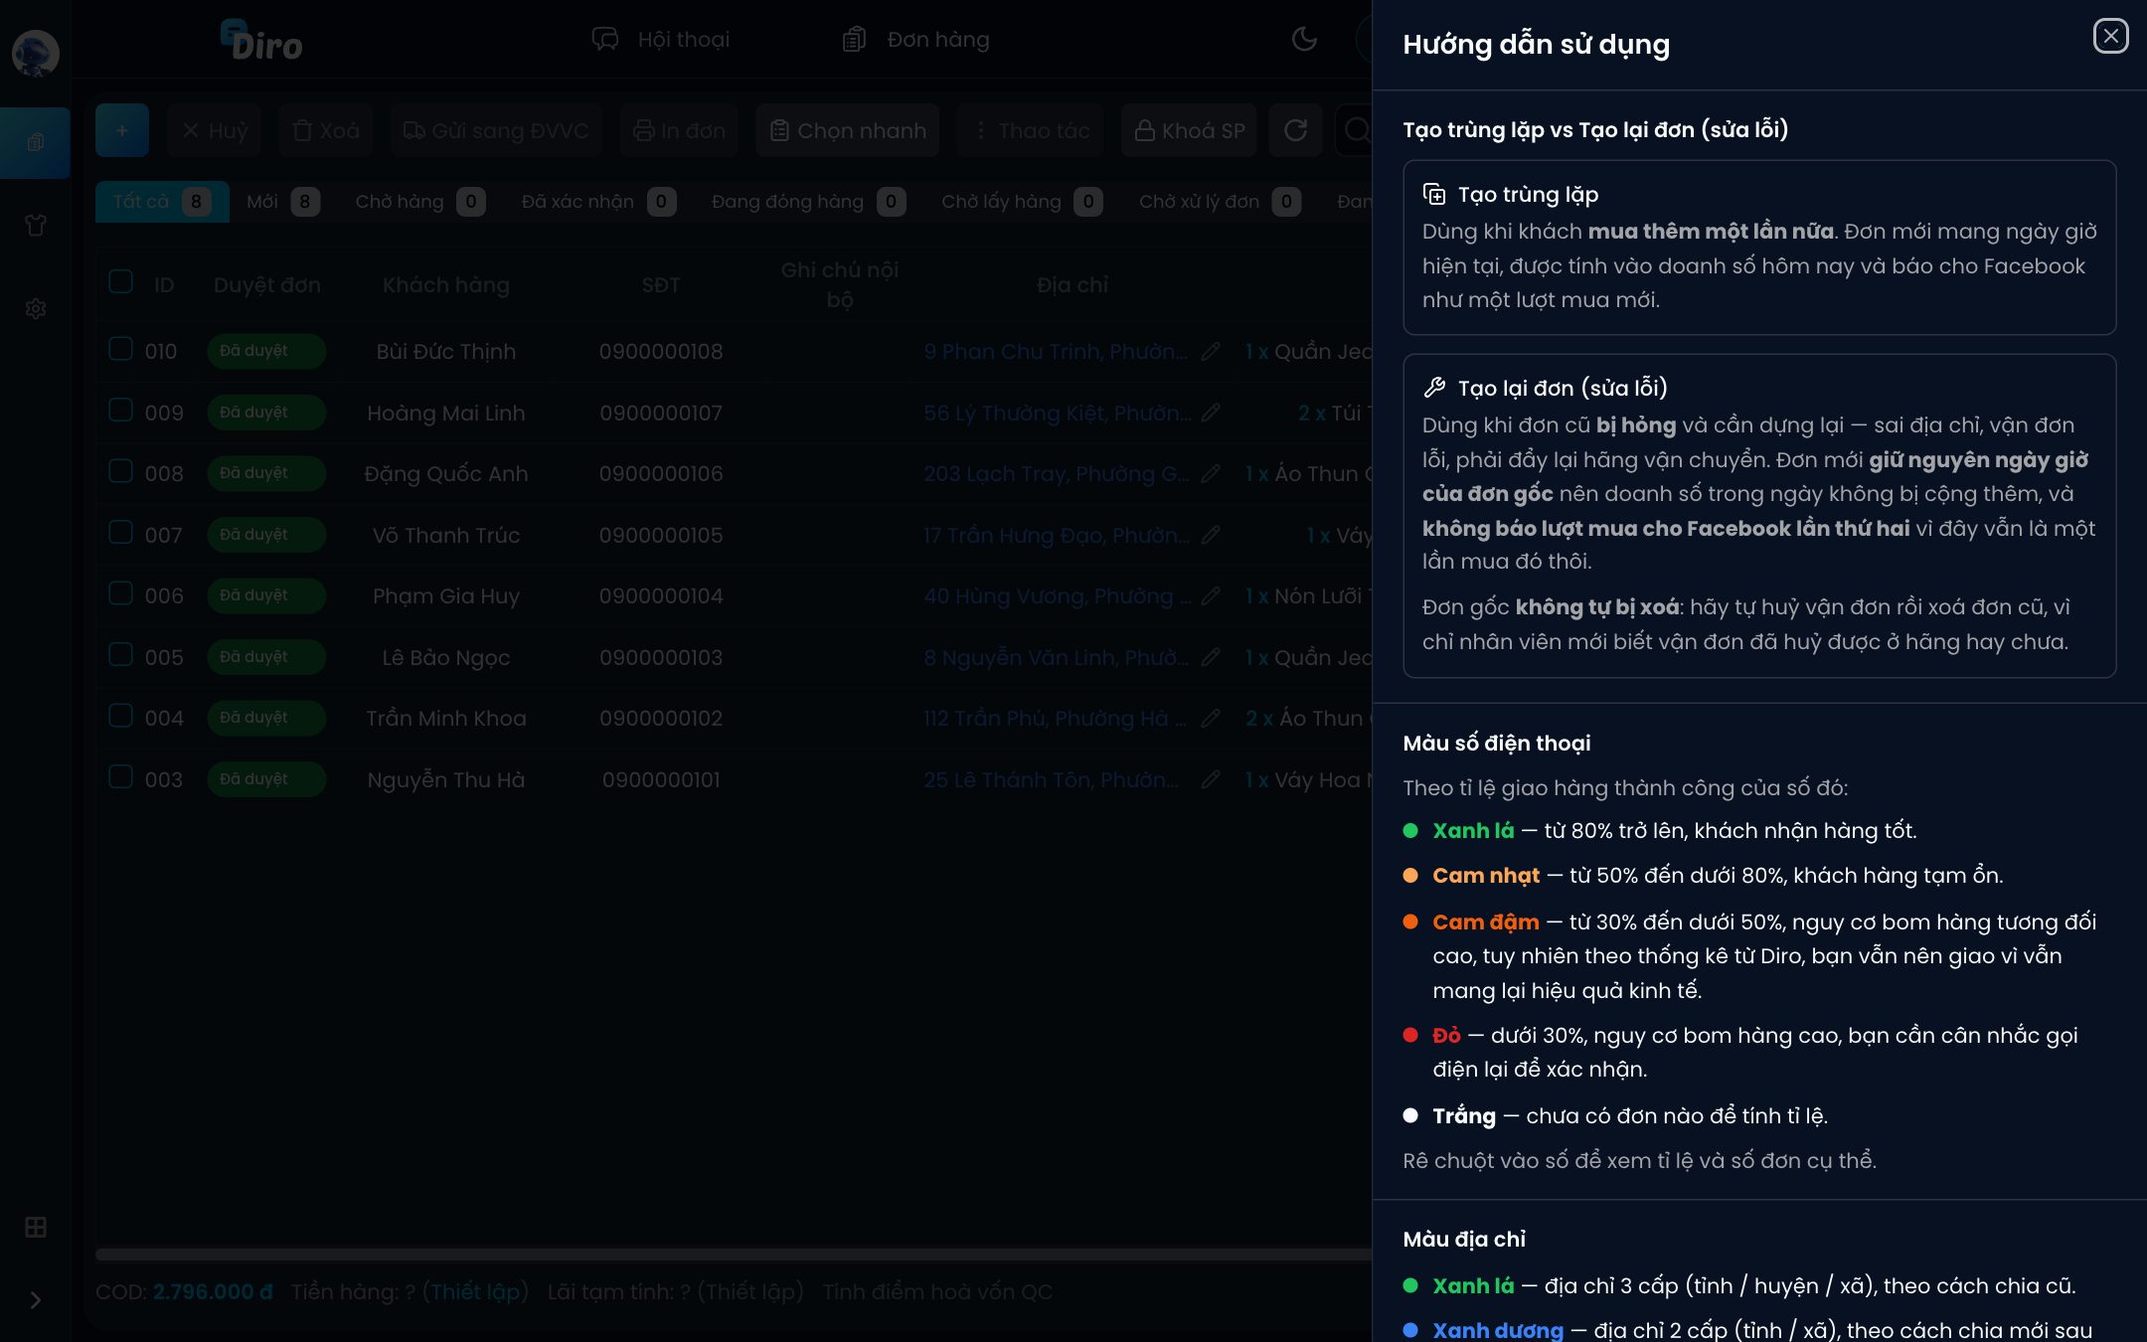Click the orders icon in left sidebar
The image size is (2147, 1342).
tap(36, 142)
